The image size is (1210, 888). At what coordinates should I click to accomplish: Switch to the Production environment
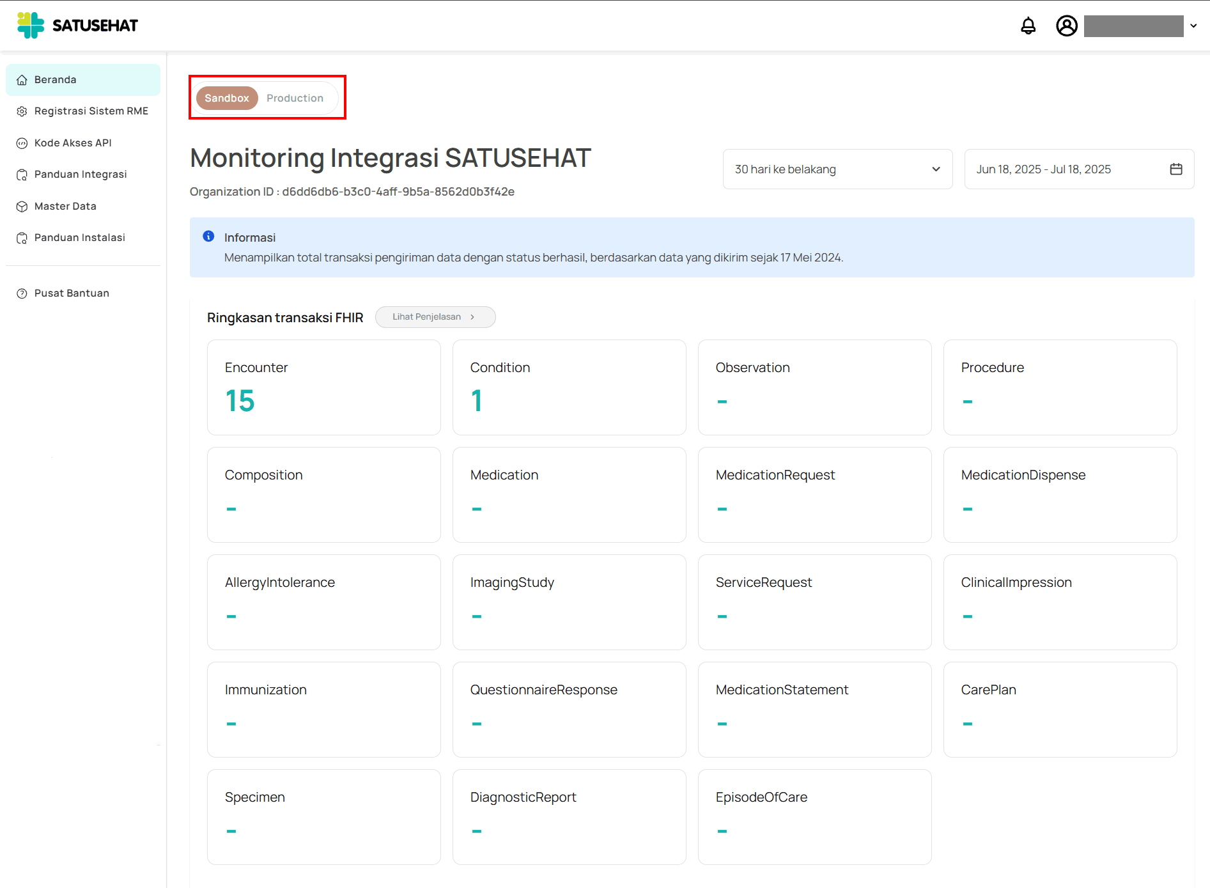click(295, 98)
